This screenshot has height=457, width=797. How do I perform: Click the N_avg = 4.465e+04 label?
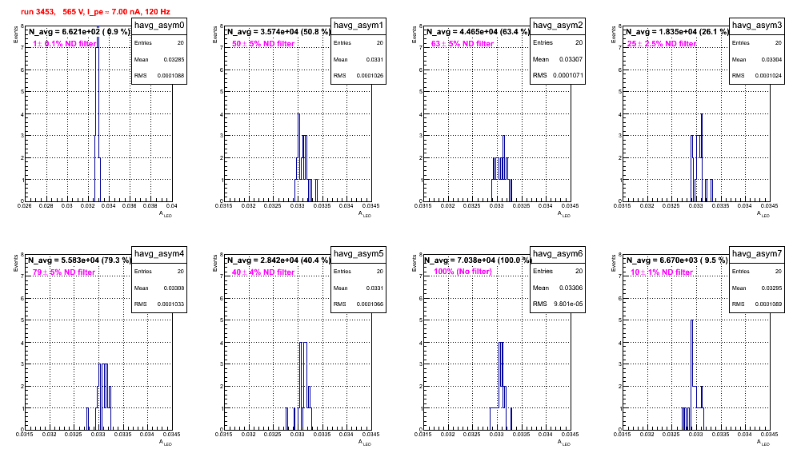[x=477, y=32]
